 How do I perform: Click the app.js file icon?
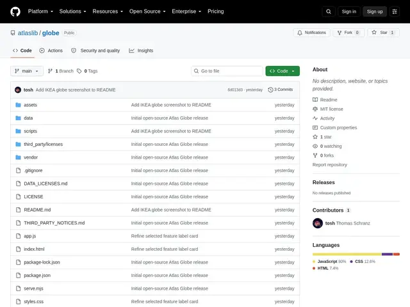click(18, 236)
